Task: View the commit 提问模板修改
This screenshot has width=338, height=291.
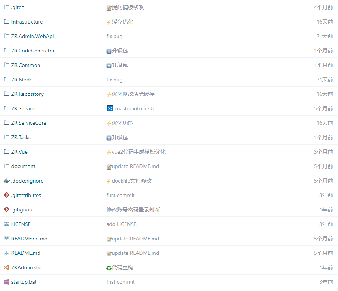Action: pyautogui.click(x=128, y=7)
